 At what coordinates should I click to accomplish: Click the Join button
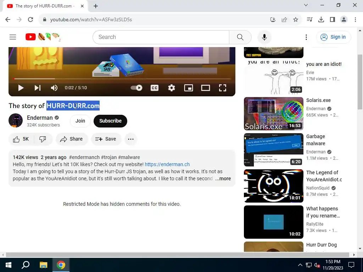coord(80,121)
